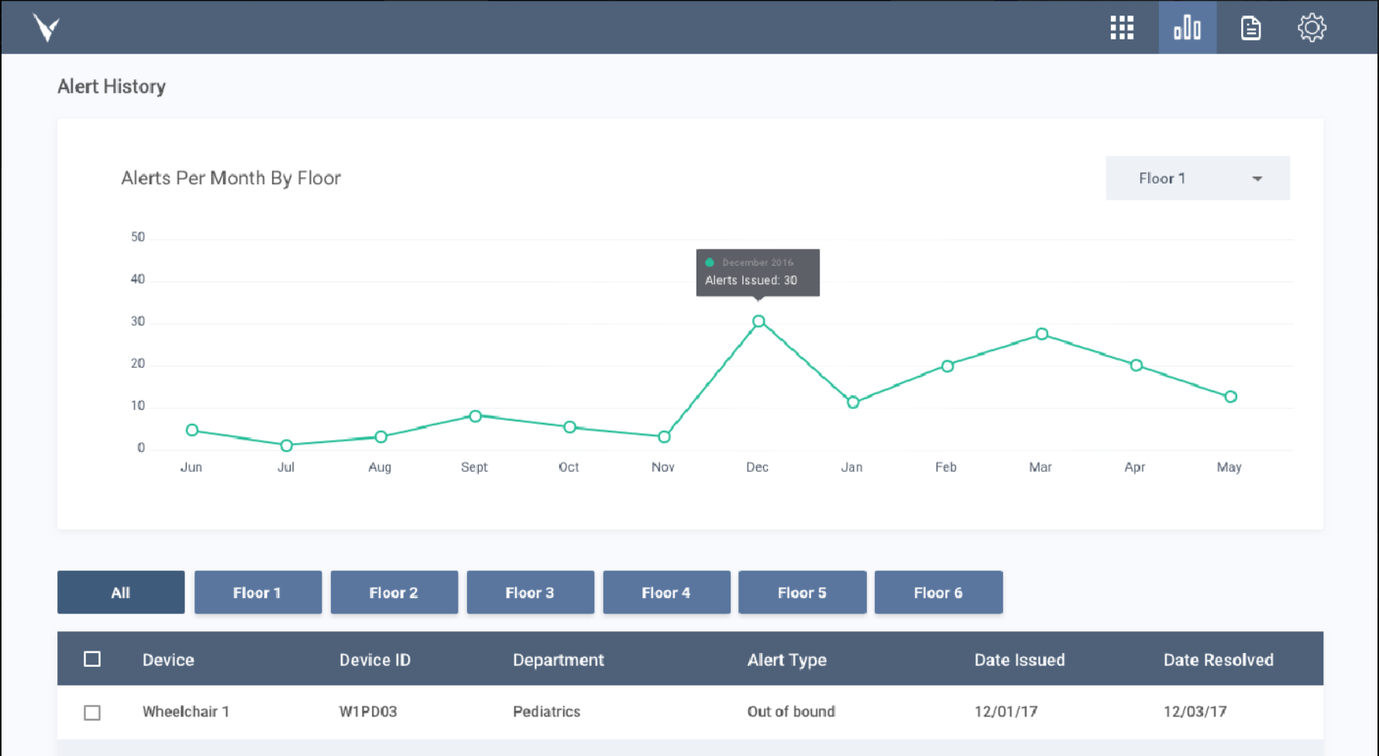Viewport: 1379px width, 756px height.
Task: Select the Floor 5 filter tab
Action: point(802,593)
